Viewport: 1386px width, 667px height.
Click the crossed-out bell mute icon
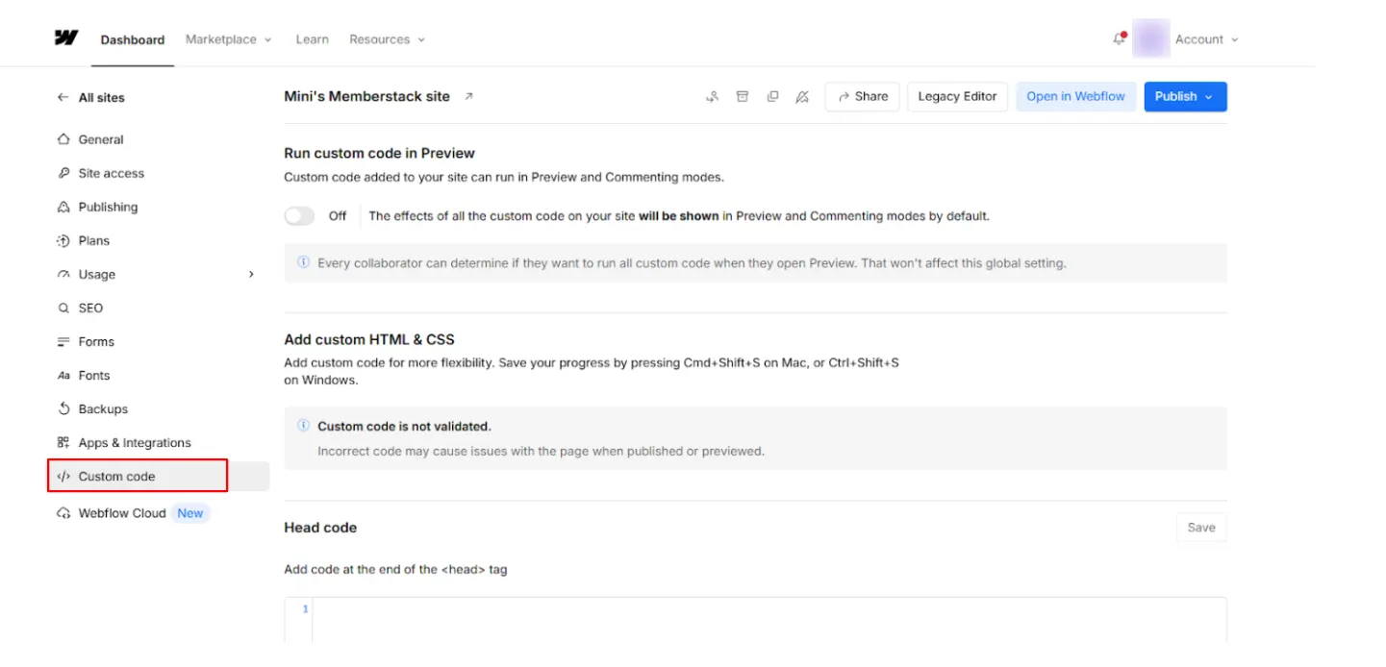coord(802,96)
